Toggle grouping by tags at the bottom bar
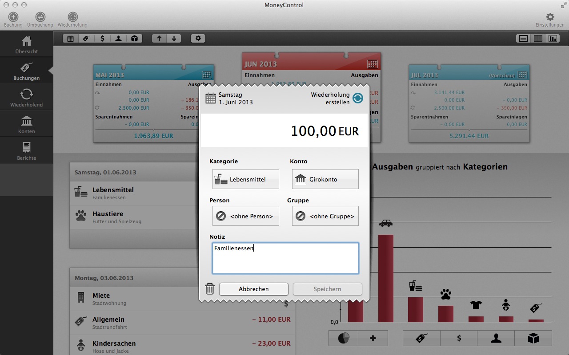The width and height of the screenshot is (569, 355). (421, 338)
